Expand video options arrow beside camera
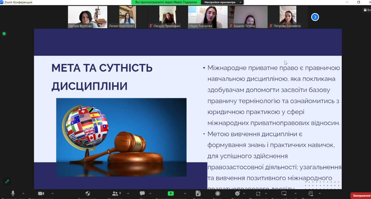371x199 pixels. tap(52, 193)
